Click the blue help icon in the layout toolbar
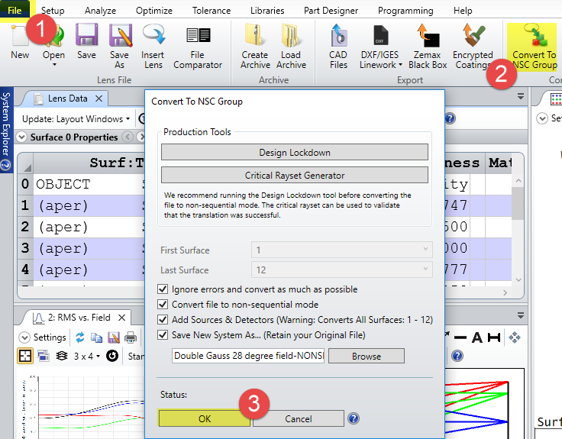The image size is (562, 439). 457,356
